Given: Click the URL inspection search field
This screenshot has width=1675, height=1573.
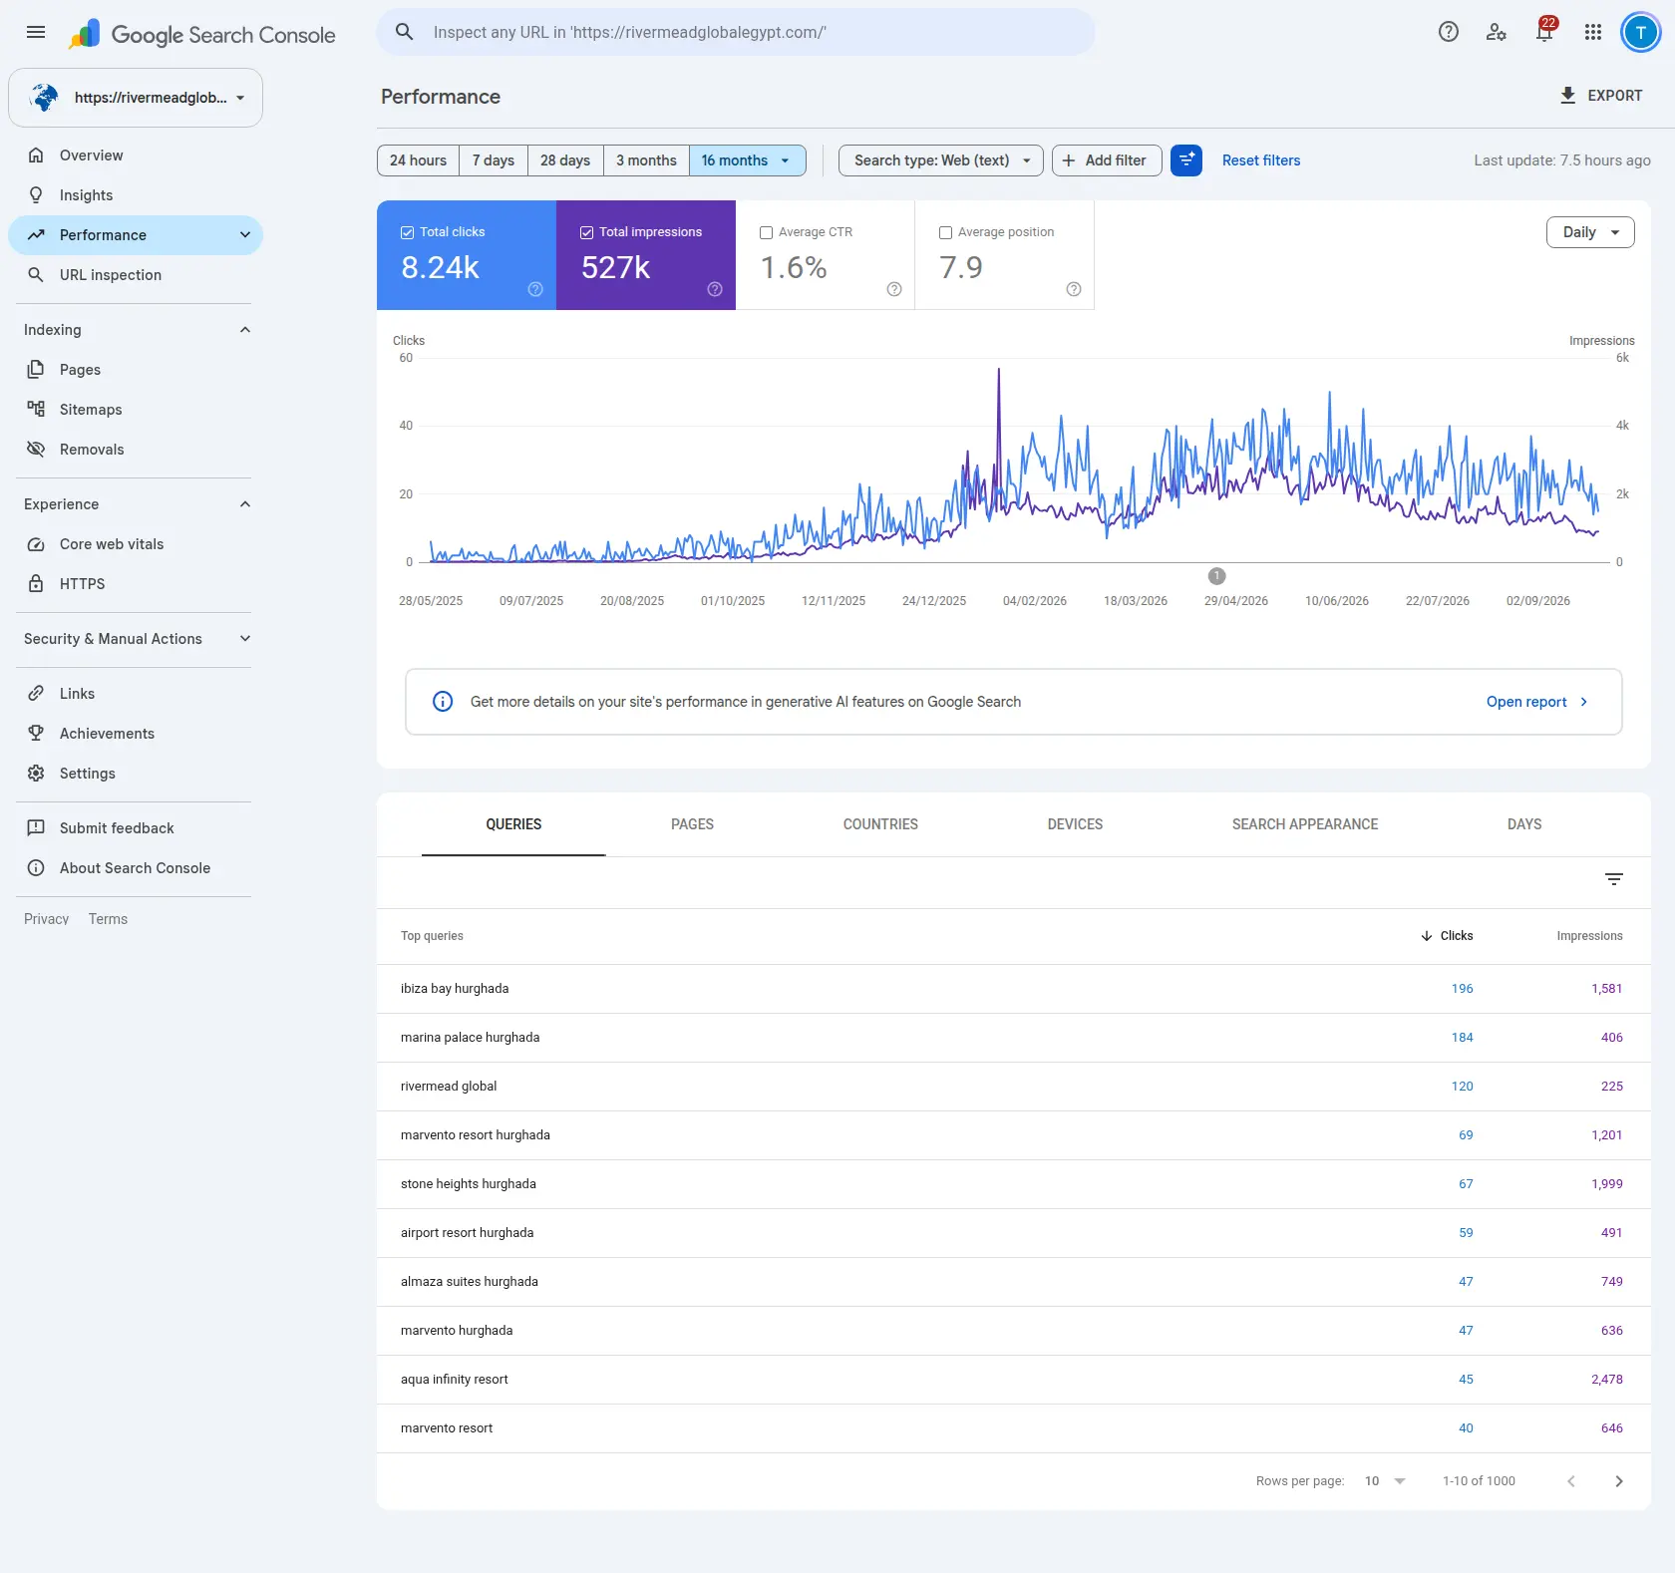Looking at the screenshot, I should pos(736,32).
